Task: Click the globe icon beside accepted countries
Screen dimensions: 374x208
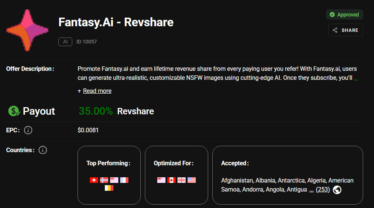Action: [x=337, y=190]
